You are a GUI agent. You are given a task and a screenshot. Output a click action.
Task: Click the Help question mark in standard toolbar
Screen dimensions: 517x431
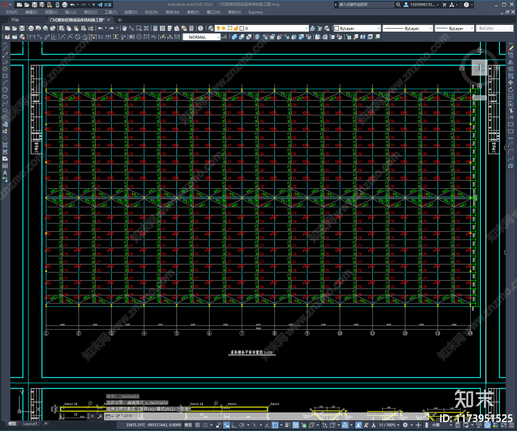pyautogui.click(x=201, y=28)
